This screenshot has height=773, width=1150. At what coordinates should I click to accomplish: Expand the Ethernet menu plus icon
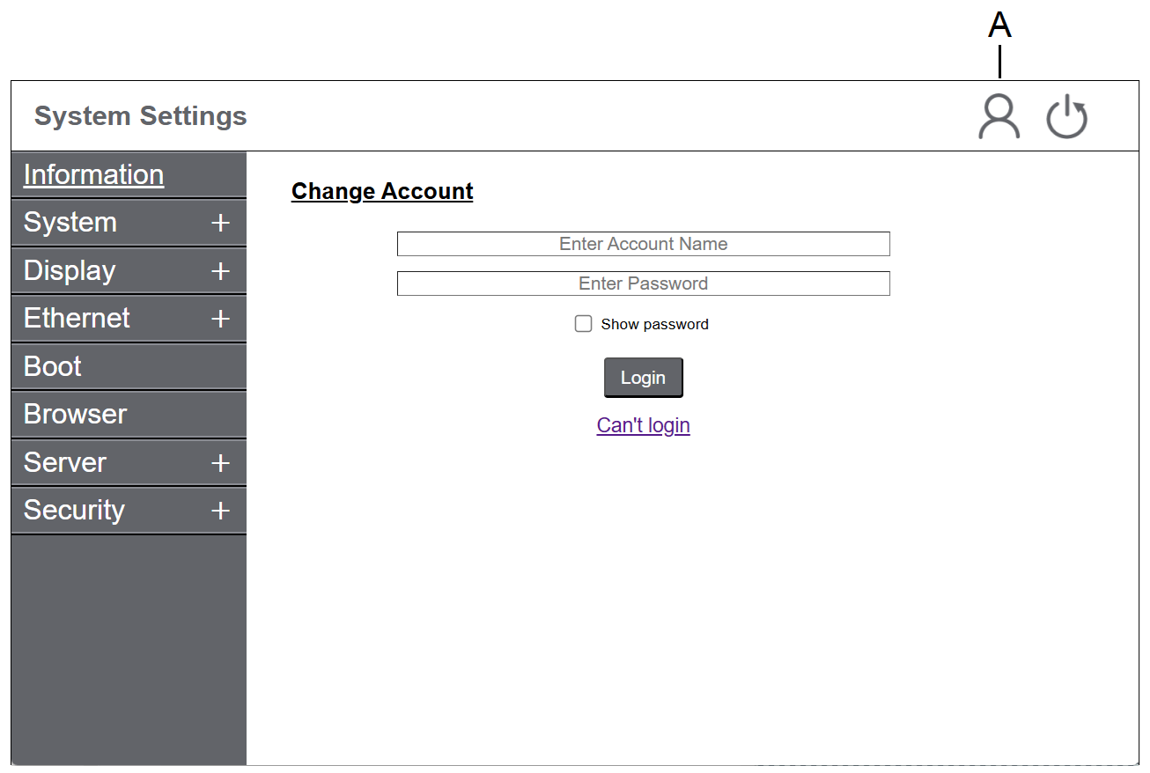tap(220, 319)
